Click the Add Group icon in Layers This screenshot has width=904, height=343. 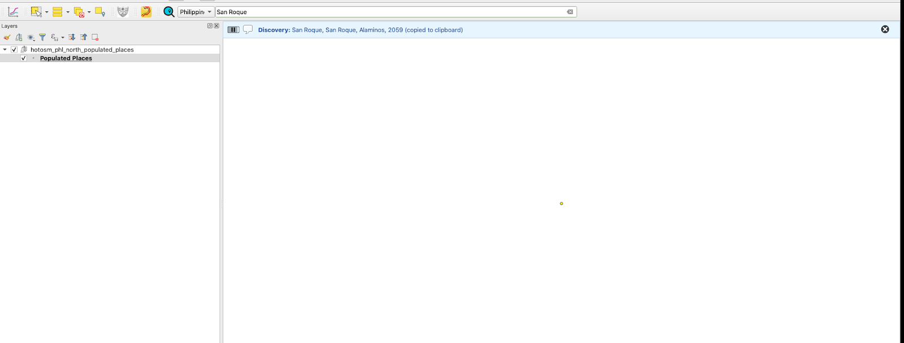tap(19, 37)
